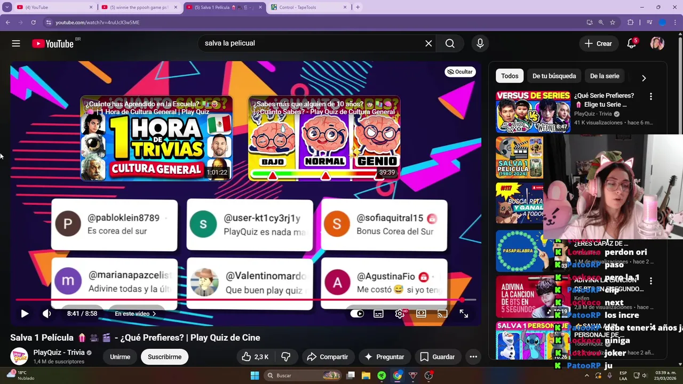Select the Todos filter chip
The width and height of the screenshot is (683, 384).
pos(510,76)
